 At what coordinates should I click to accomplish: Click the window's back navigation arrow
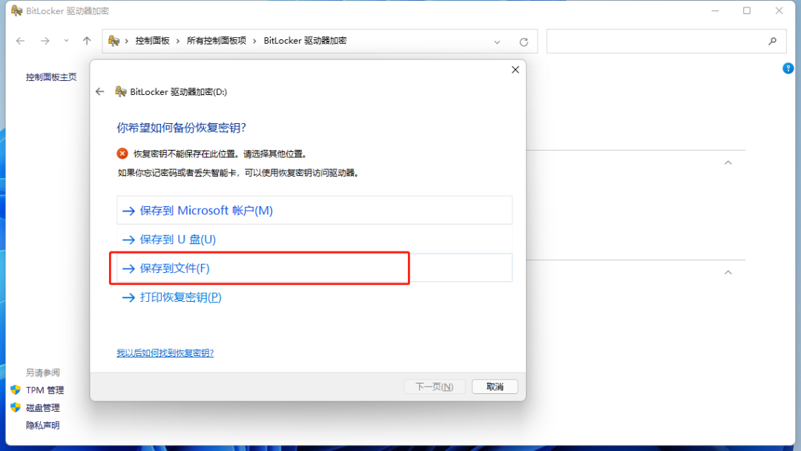[x=20, y=41]
